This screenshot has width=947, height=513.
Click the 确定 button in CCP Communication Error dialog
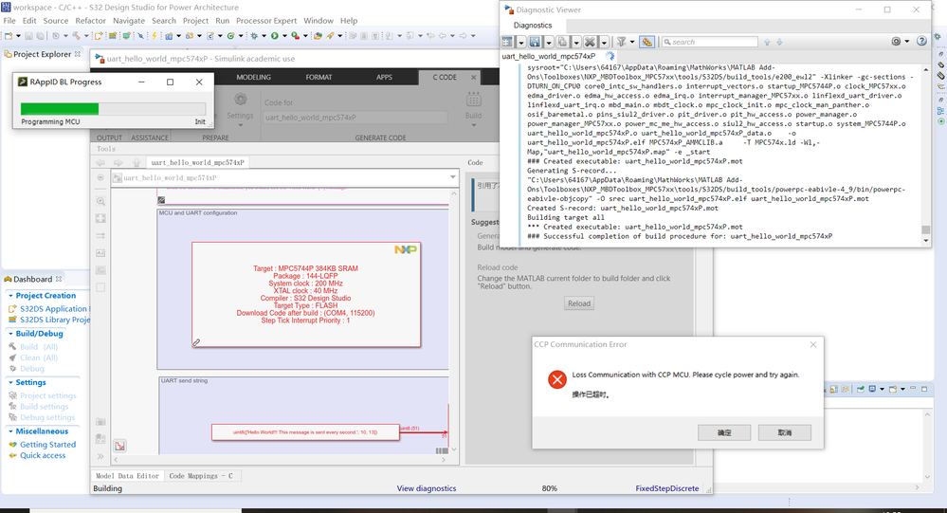724,432
